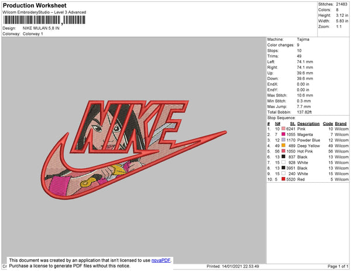Click 'Wilcom EmbroideryStudio – Level 3 Advanced' text
This screenshot has height=271, width=351.
click(44, 12)
